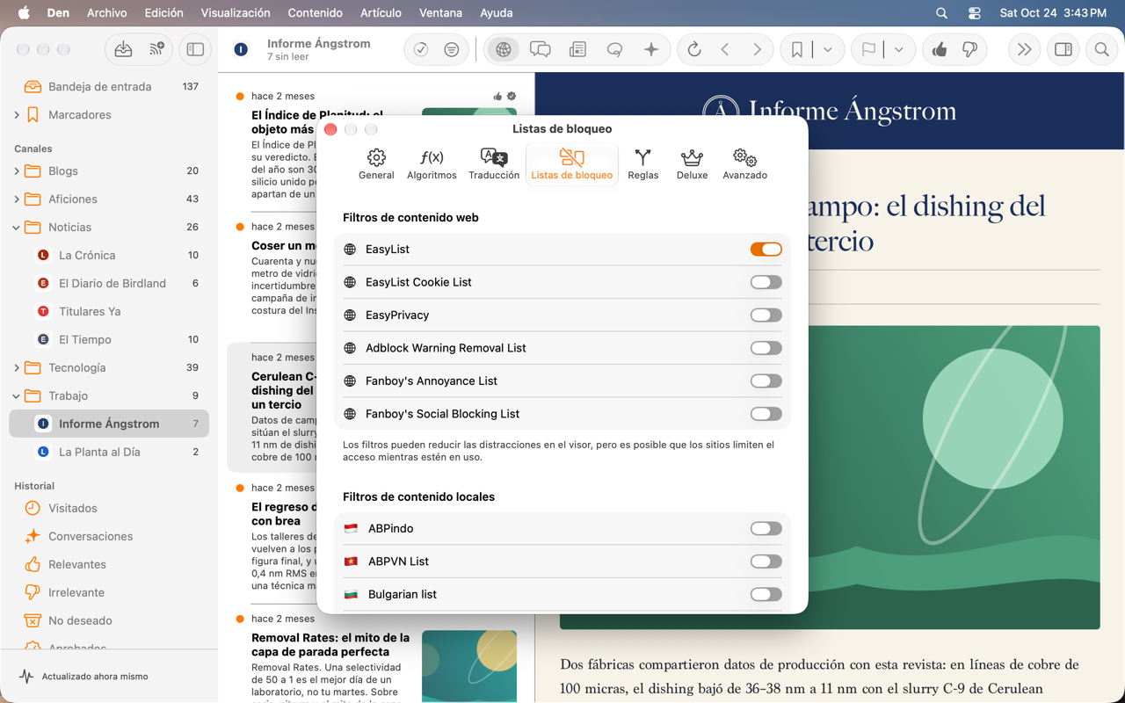
Task: Disable the EasyList toggle
Action: [x=766, y=250]
